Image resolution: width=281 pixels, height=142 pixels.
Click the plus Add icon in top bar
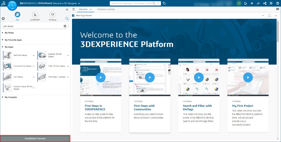point(252,3)
